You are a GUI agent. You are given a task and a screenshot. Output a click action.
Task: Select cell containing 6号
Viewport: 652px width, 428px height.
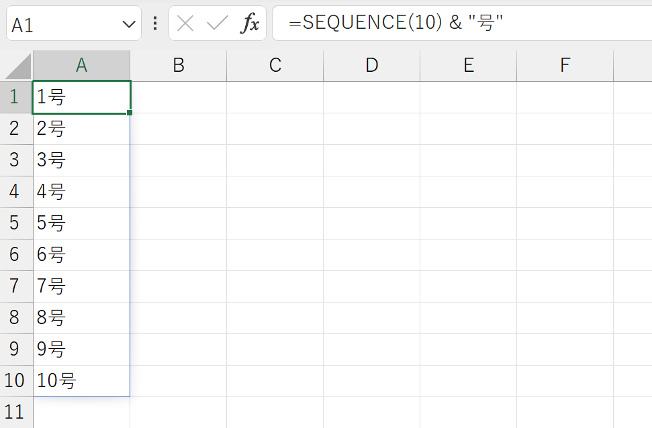81,255
